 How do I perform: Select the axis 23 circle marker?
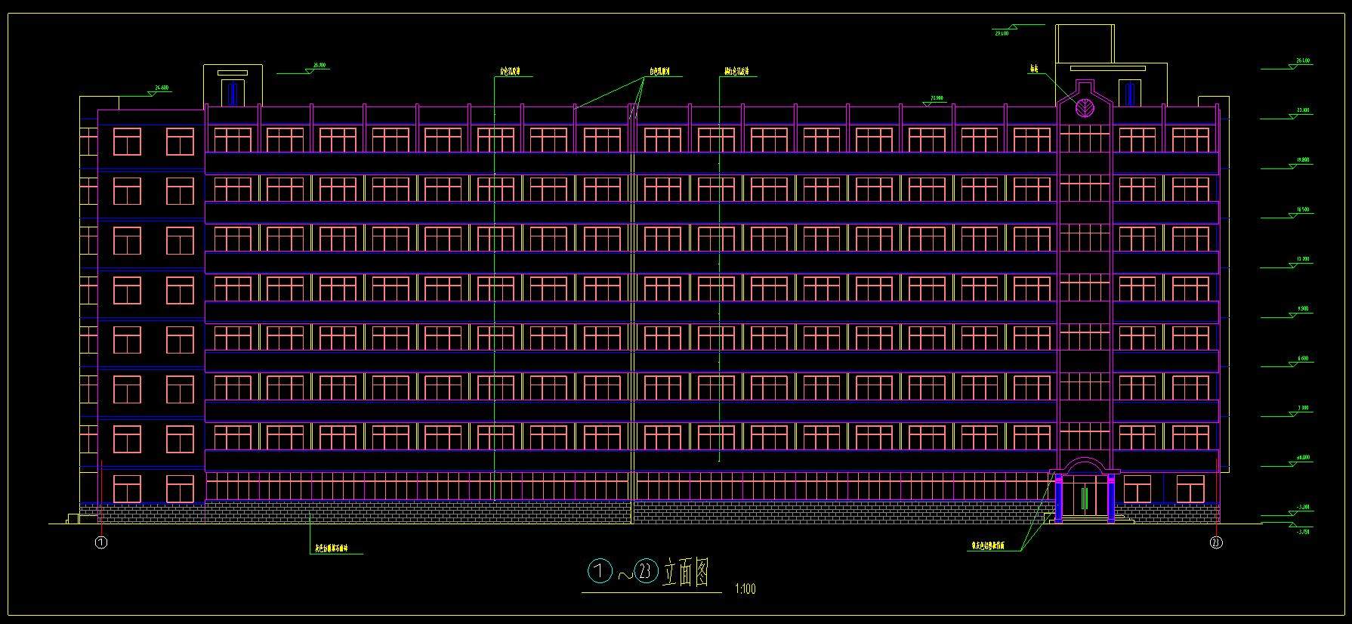1216,542
